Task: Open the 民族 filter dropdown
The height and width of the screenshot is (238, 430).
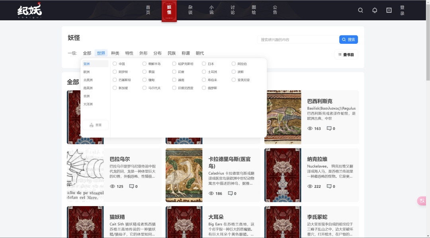Action: coord(172,53)
